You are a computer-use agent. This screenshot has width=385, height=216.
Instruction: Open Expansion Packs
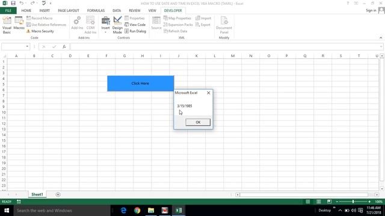(178, 25)
